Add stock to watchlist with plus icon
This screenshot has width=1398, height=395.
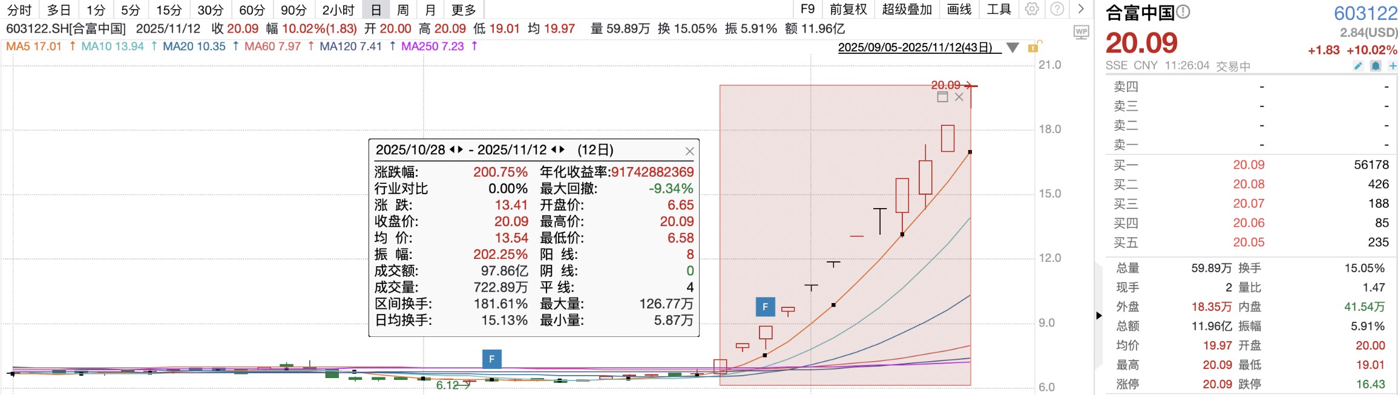point(1392,65)
